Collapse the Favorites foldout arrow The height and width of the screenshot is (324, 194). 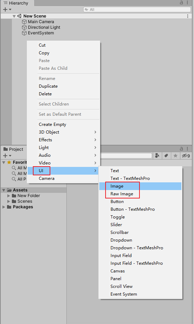coord(4,162)
